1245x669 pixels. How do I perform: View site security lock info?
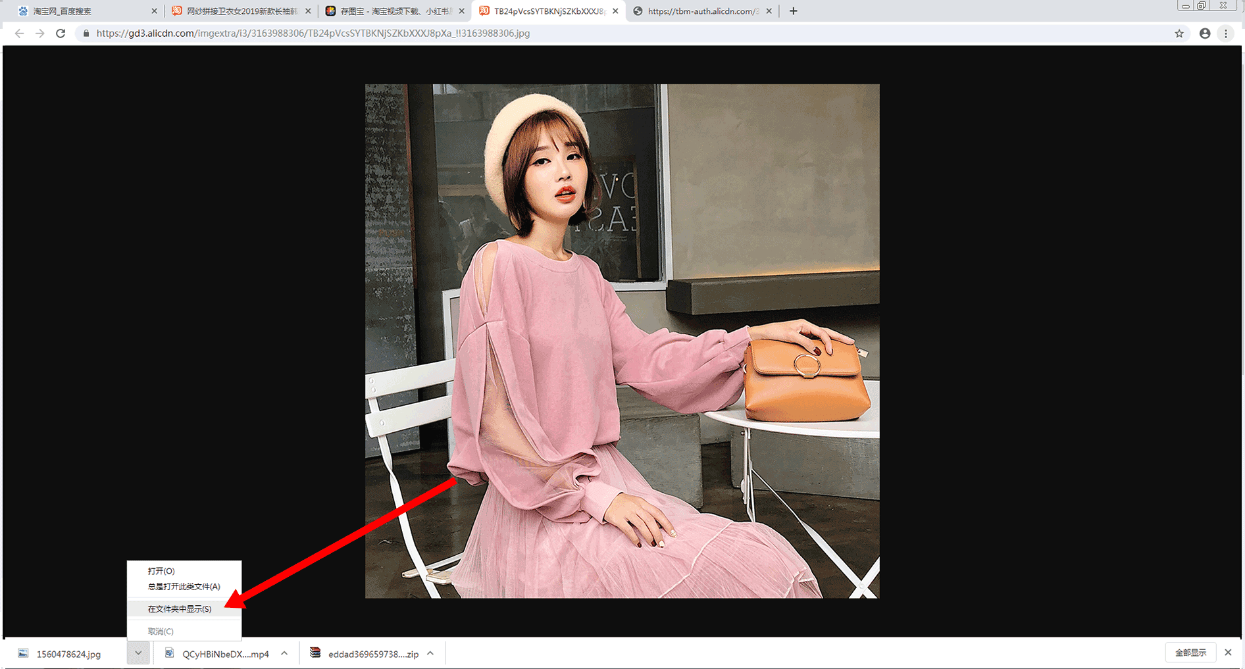pos(86,34)
